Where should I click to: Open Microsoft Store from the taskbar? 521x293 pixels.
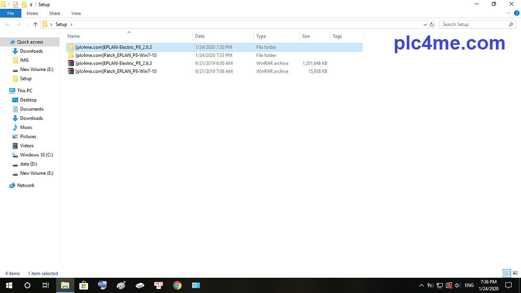click(83, 285)
